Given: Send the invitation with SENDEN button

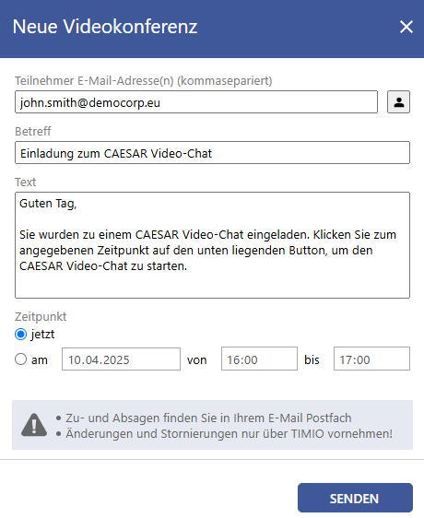Looking at the screenshot, I should (355, 498).
